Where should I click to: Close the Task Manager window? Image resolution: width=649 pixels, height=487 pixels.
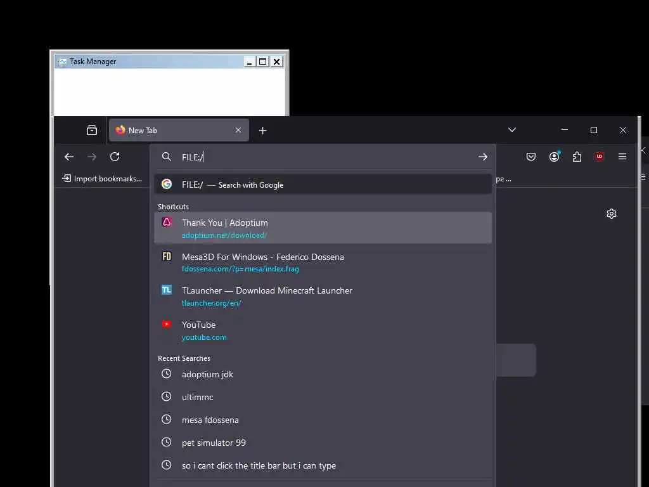pyautogui.click(x=276, y=62)
